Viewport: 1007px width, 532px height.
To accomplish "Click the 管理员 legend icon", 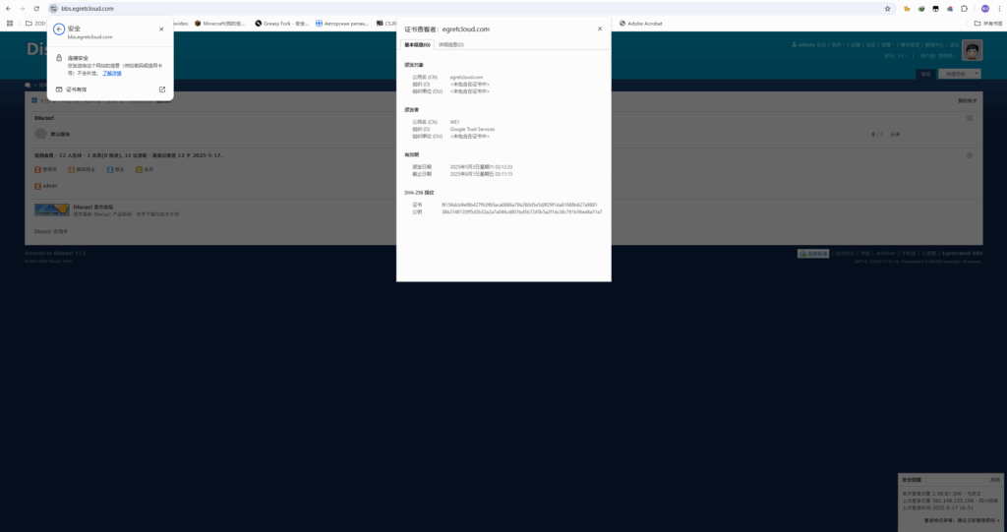I will point(38,169).
